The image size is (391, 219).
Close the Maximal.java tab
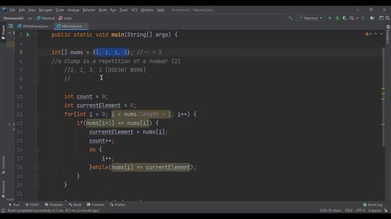click(x=85, y=26)
